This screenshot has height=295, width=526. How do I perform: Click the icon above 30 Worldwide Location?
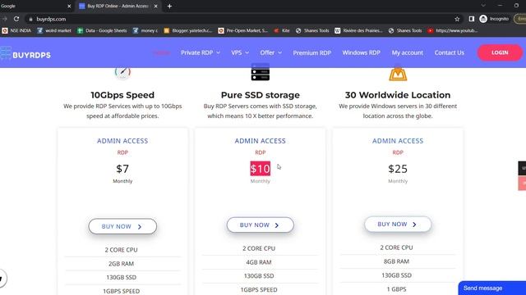[398, 73]
